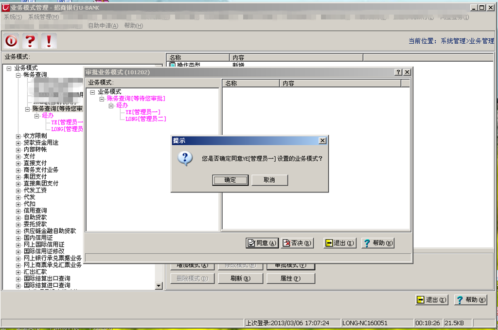Click the red power icon in the toolbar
Screen dimensions: 498x330
pyautogui.click(x=11, y=41)
